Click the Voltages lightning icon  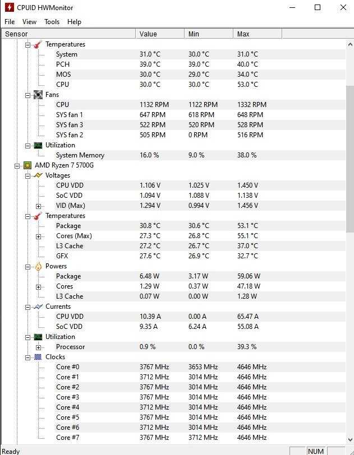[38, 175]
